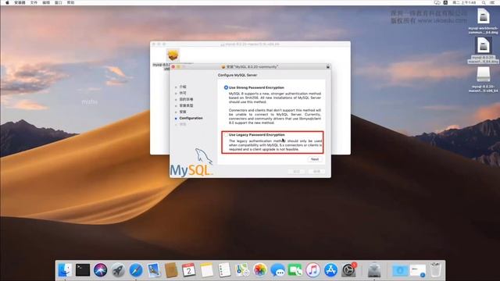Open the Apple menu

tap(7, 2)
